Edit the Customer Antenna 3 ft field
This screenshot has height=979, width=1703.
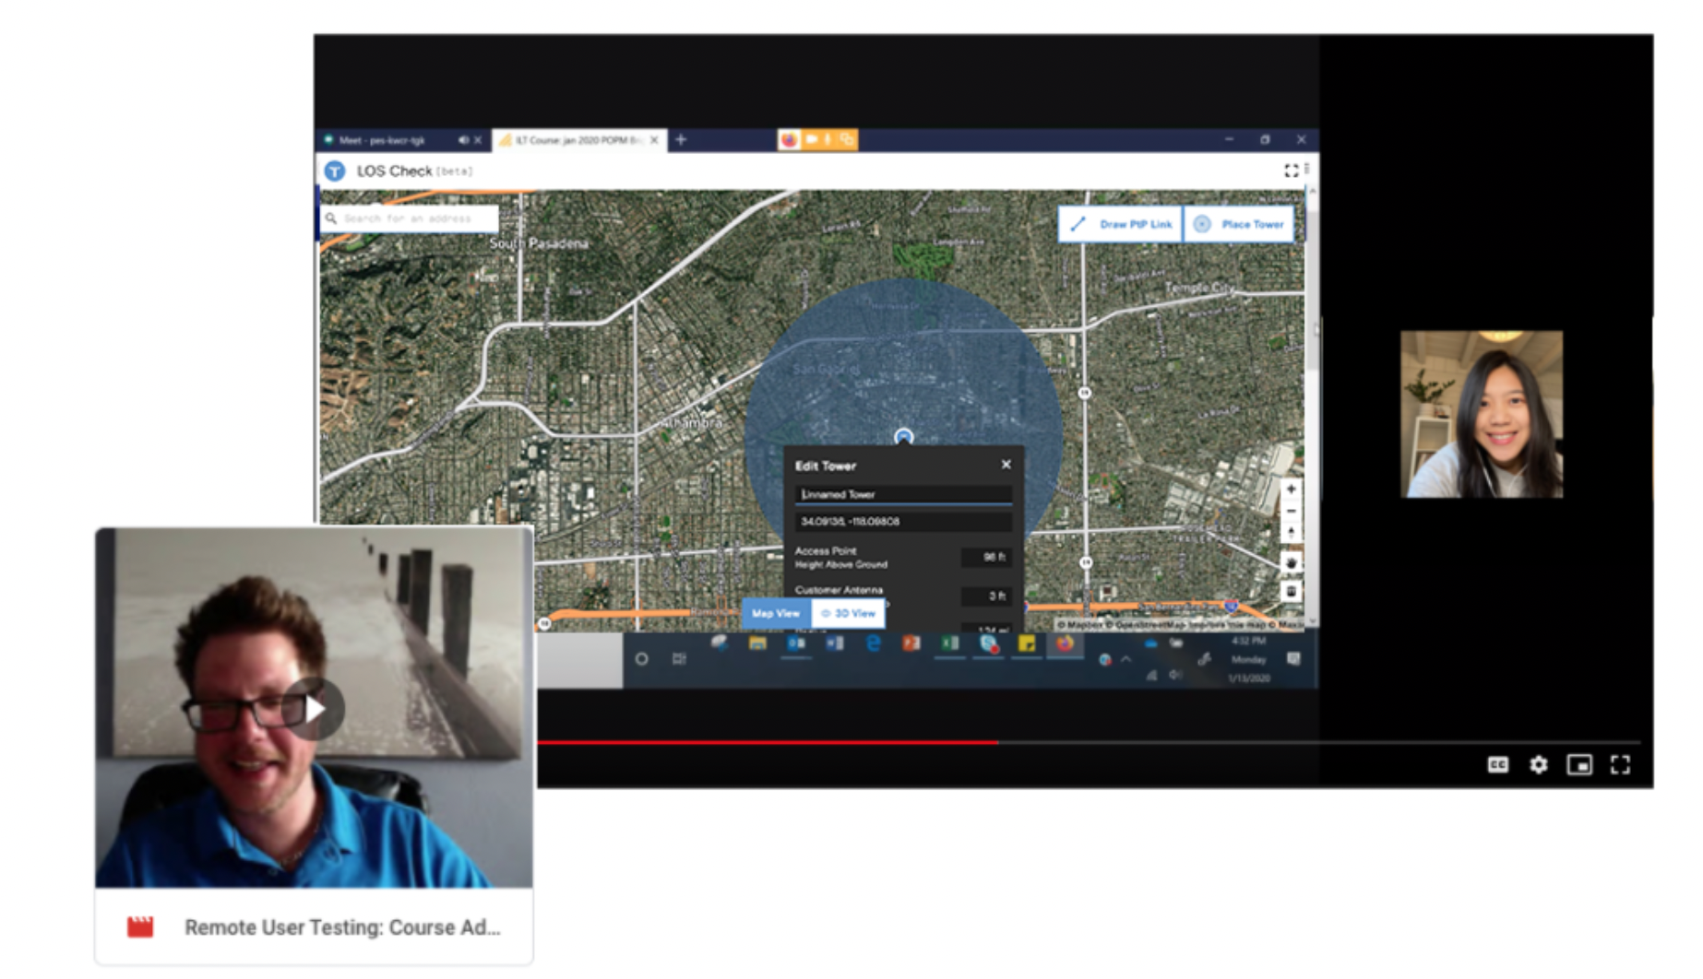point(987,596)
